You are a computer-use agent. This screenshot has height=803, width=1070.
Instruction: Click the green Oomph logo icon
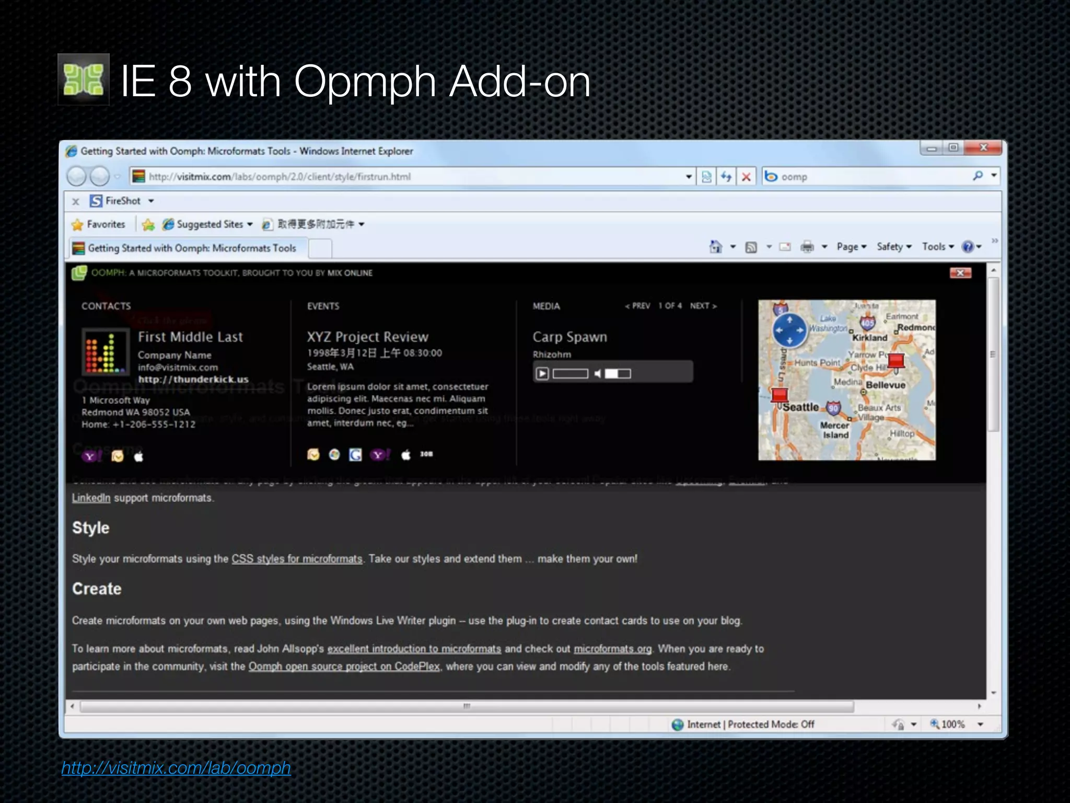pyautogui.click(x=79, y=272)
